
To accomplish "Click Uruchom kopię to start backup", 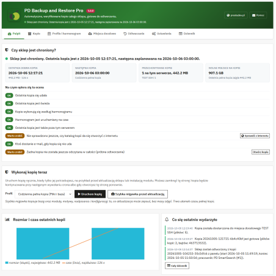I will pyautogui.click(x=90, y=194).
